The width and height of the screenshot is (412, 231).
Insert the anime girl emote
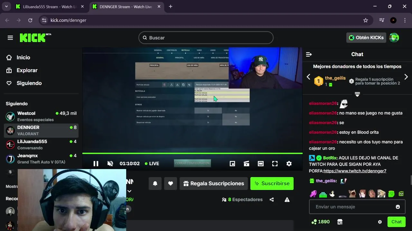tap(362, 194)
